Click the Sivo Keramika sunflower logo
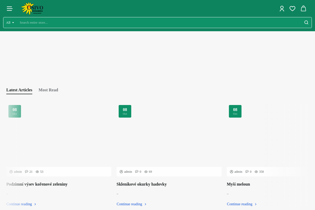Viewport: 315px width, 210px height. pos(32,8)
